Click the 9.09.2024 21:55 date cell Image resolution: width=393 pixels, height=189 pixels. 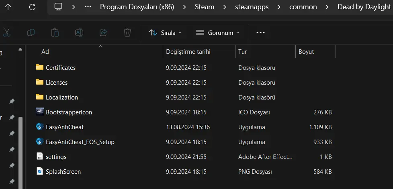186,157
